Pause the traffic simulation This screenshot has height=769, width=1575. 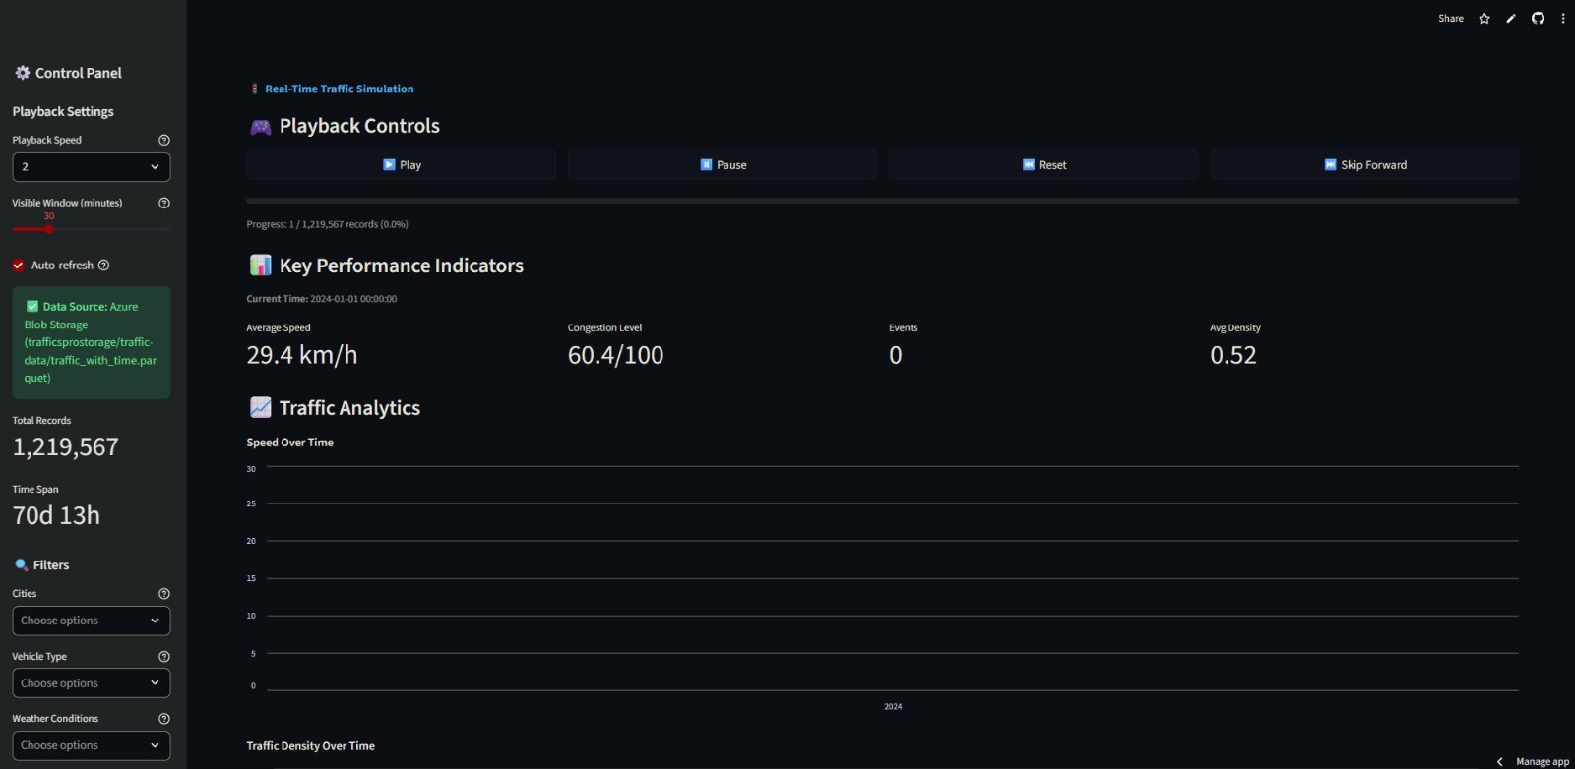[723, 165]
